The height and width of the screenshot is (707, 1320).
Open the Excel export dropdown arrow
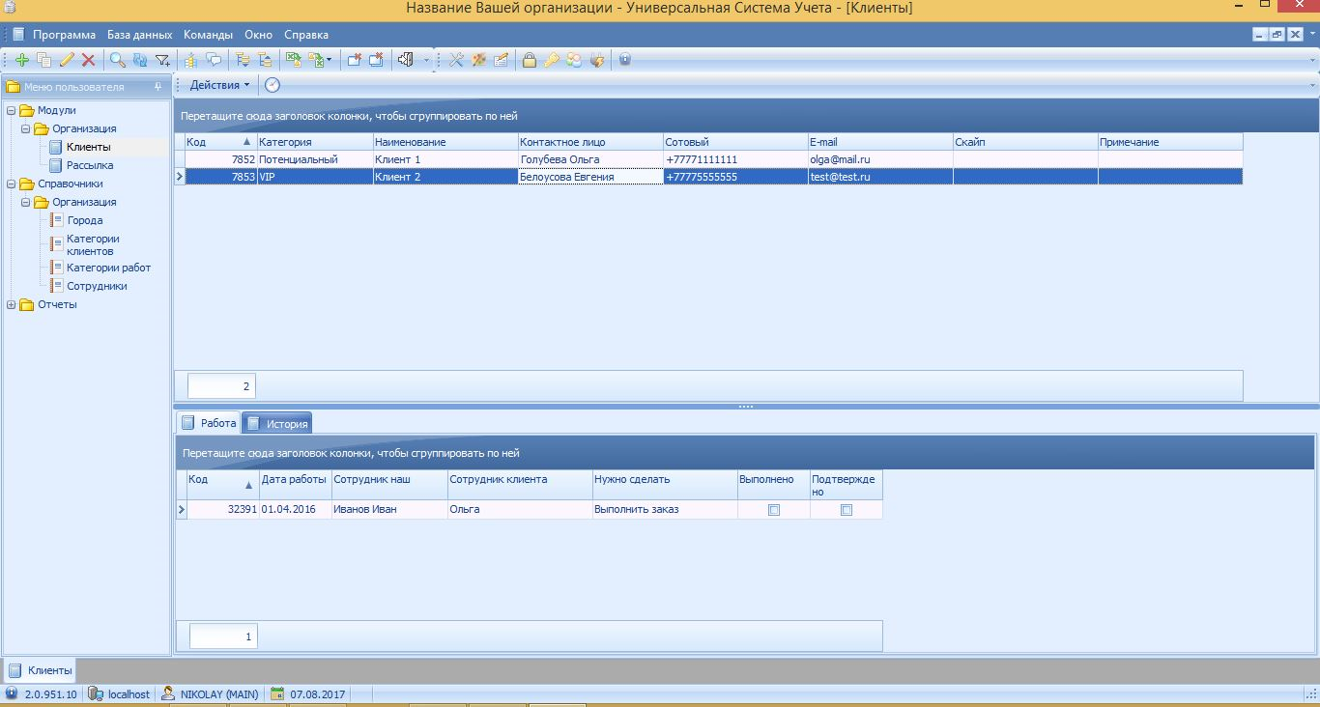(x=329, y=60)
